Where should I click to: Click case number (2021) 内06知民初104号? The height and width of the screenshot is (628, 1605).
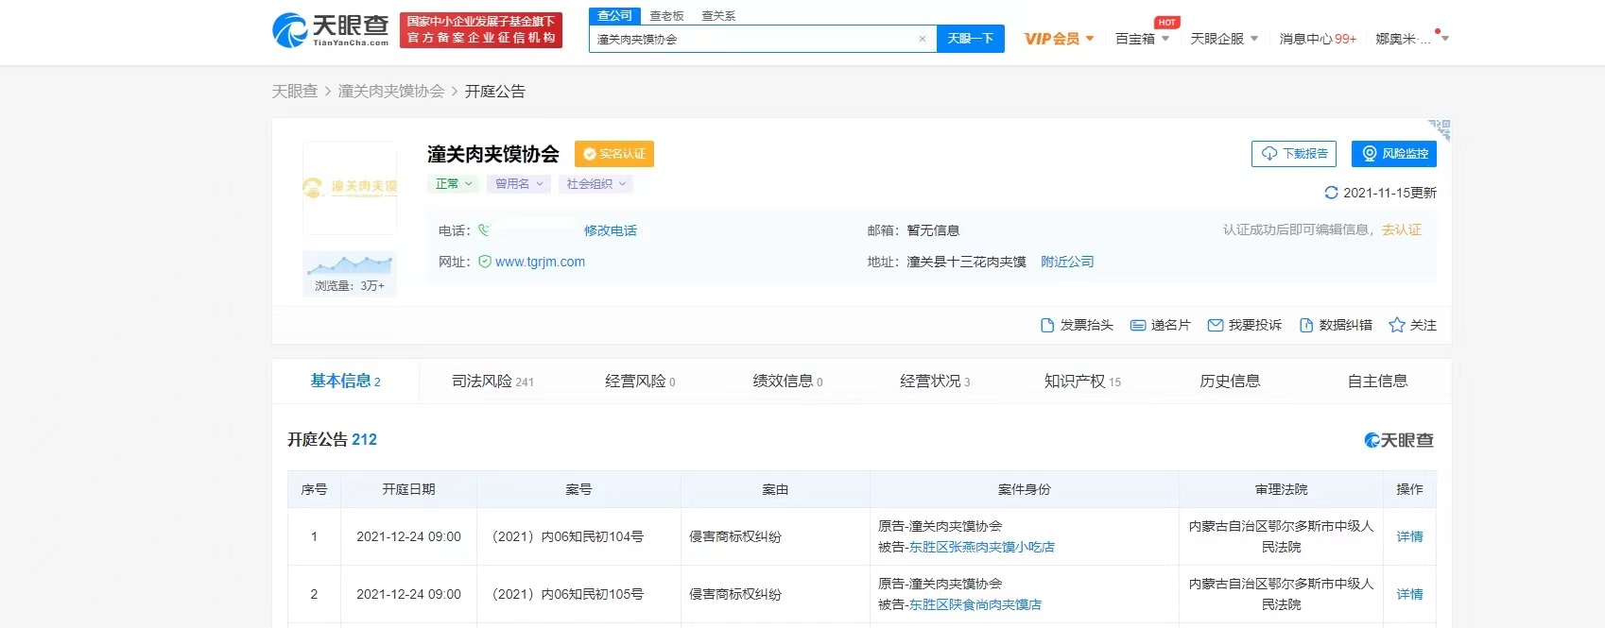(568, 536)
